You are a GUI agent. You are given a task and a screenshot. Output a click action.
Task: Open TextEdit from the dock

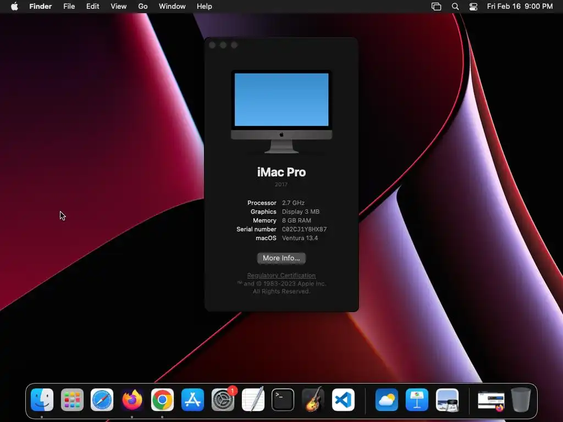click(253, 400)
